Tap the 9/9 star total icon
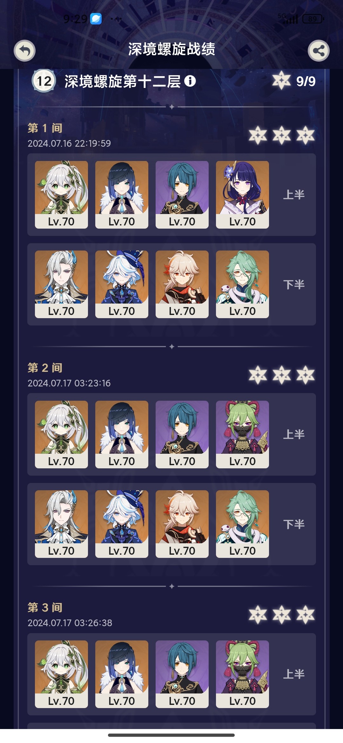 [281, 80]
